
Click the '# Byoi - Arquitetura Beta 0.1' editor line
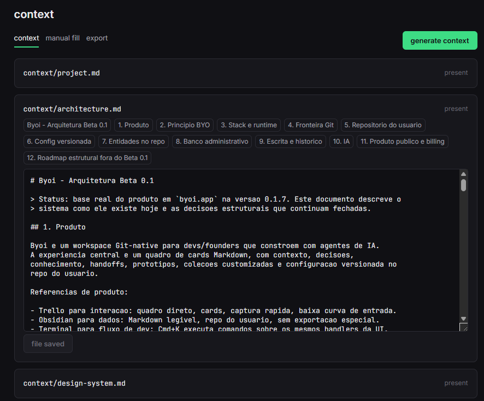(92, 181)
